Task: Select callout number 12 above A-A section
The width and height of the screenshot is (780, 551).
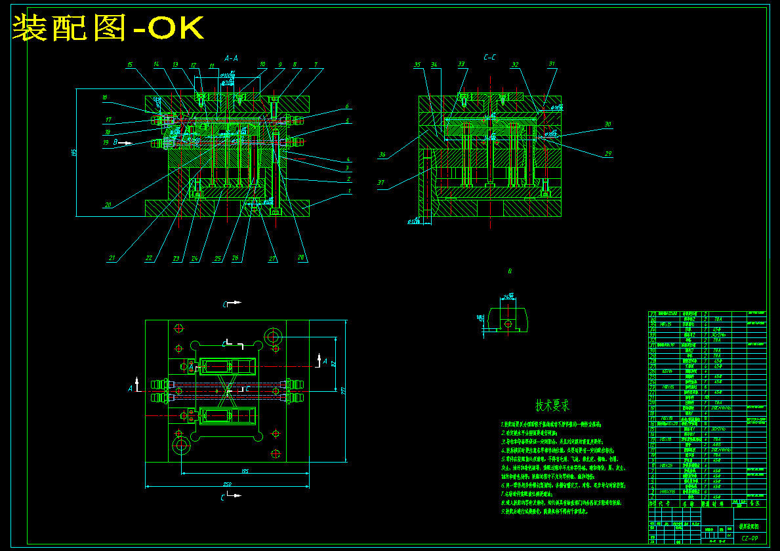Action: 194,65
